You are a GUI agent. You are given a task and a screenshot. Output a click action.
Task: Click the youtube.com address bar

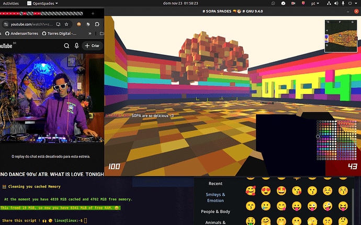(31, 25)
